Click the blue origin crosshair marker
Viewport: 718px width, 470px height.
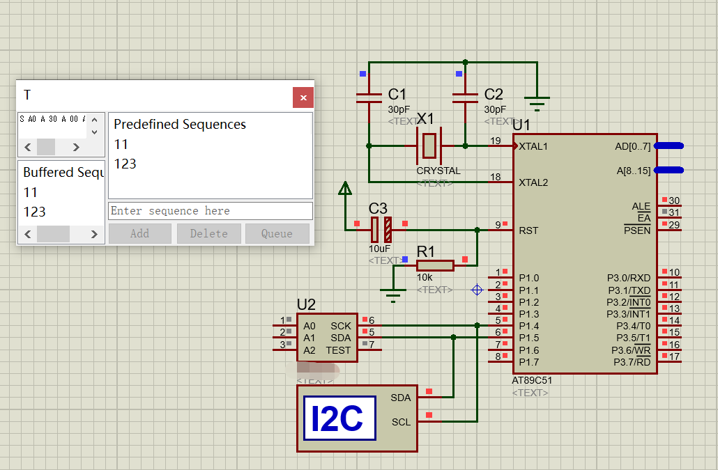(477, 290)
